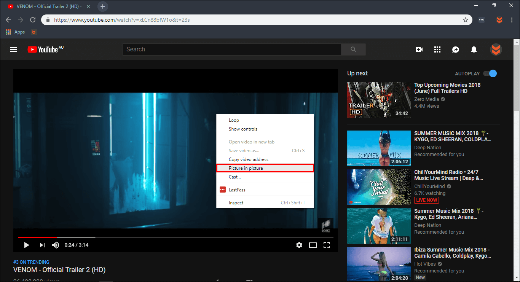
Task: Click the 0:24 / 3:14 time display
Action: click(77, 245)
